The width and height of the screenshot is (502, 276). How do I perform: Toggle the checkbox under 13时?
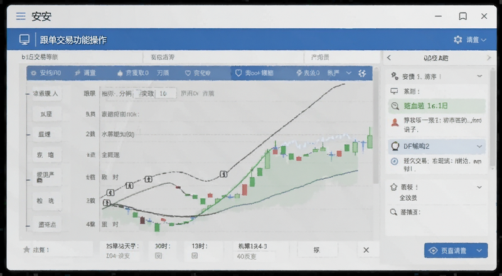coord(195,256)
